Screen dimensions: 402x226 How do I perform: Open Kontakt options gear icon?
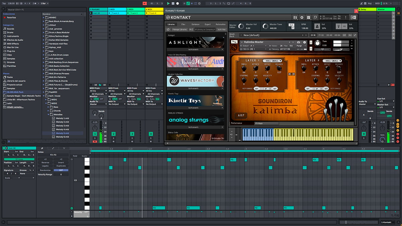(x=302, y=17)
